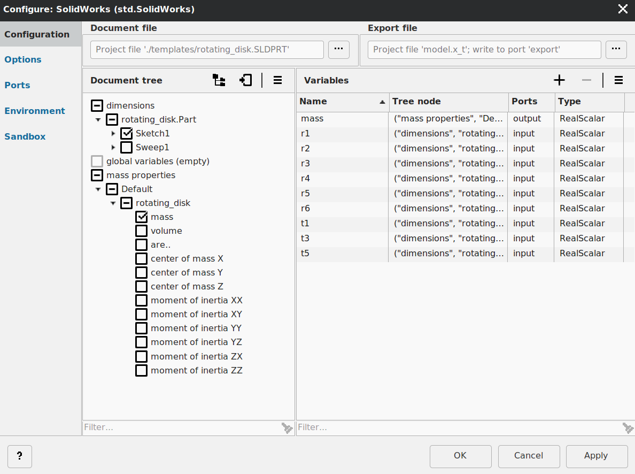Remove variable with the minus icon

tap(586, 80)
